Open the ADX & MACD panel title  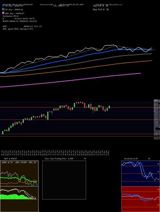click(x=10, y=159)
